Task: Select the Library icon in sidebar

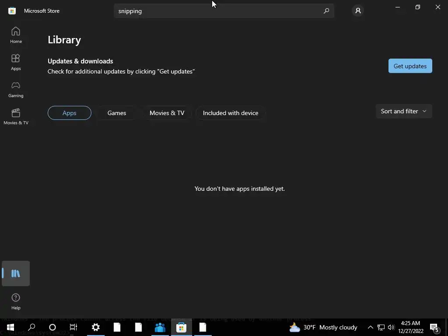Action: [x=16, y=273]
